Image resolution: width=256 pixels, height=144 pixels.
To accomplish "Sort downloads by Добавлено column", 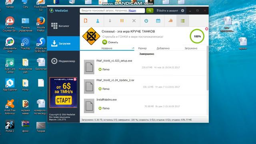I will (163, 48).
